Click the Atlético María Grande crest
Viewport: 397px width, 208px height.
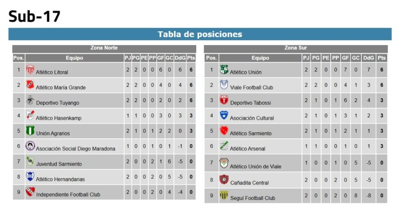click(30, 85)
